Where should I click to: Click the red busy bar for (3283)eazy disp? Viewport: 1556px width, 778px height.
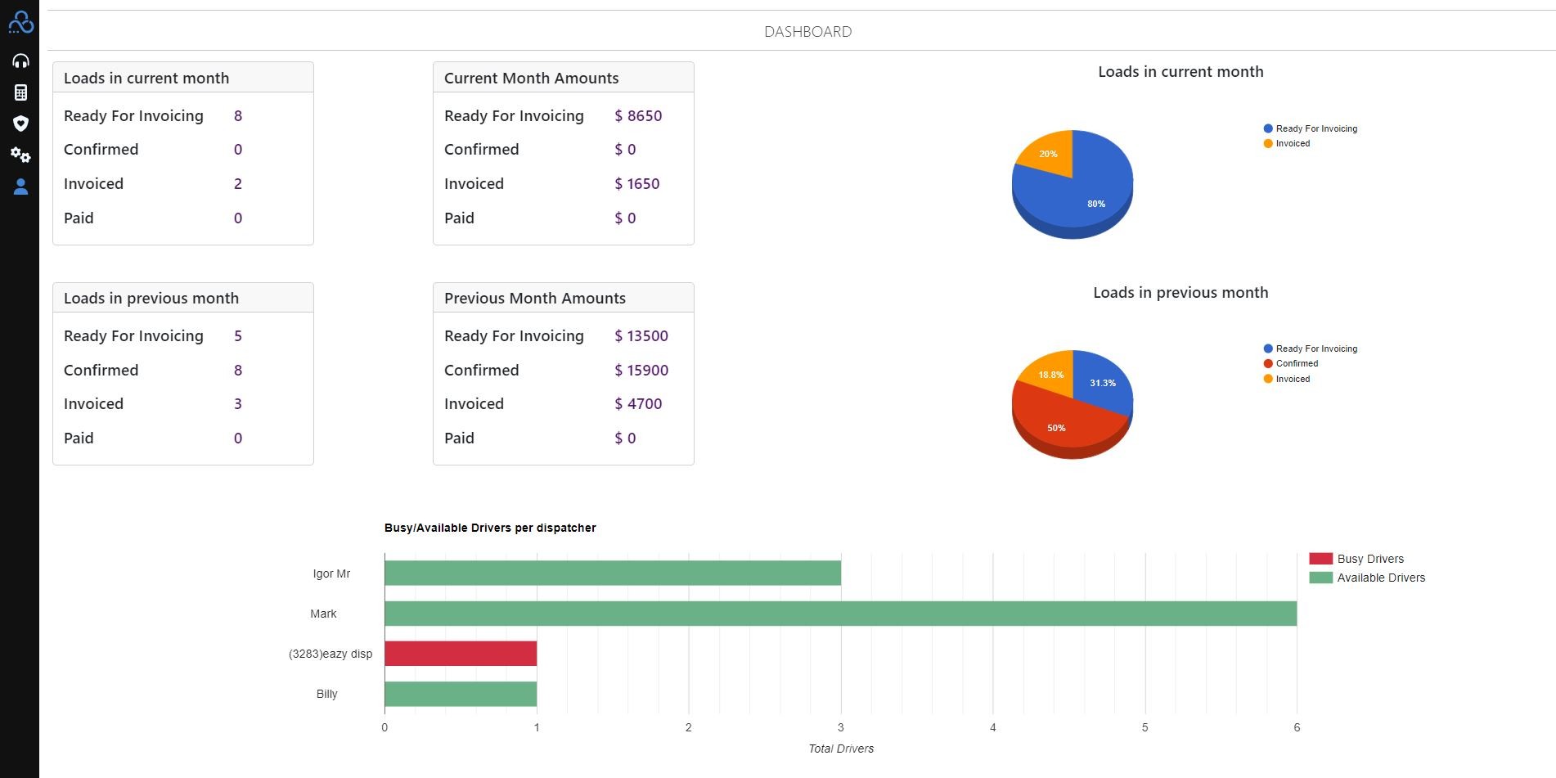461,654
